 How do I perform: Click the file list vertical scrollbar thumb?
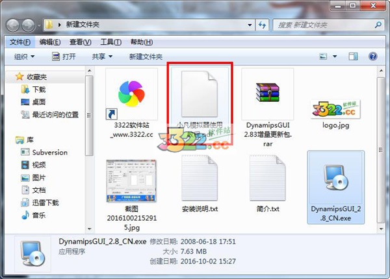click(x=381, y=150)
